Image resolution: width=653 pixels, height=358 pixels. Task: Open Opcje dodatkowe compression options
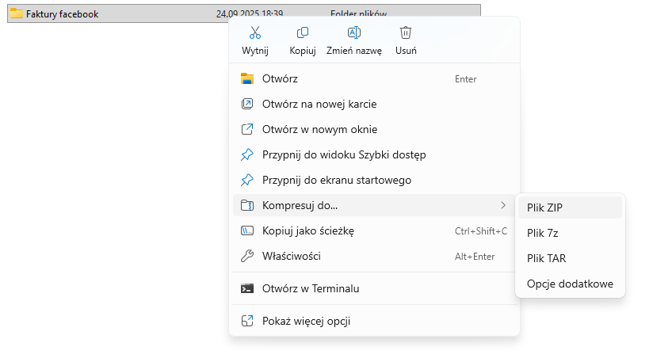(569, 284)
